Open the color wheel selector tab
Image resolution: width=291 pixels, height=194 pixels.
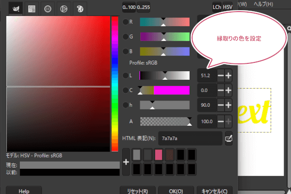63,8
